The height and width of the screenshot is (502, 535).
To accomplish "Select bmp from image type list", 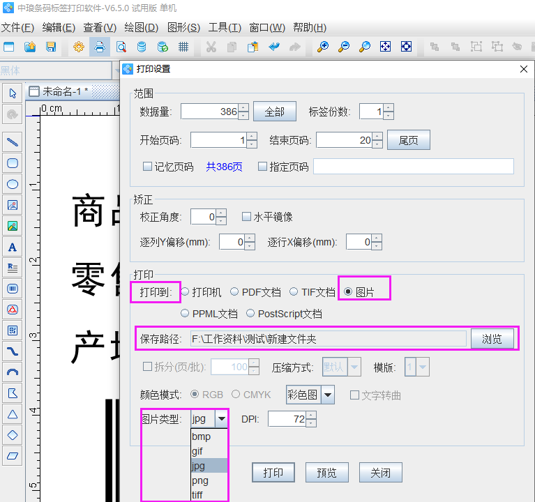I will 209,436.
